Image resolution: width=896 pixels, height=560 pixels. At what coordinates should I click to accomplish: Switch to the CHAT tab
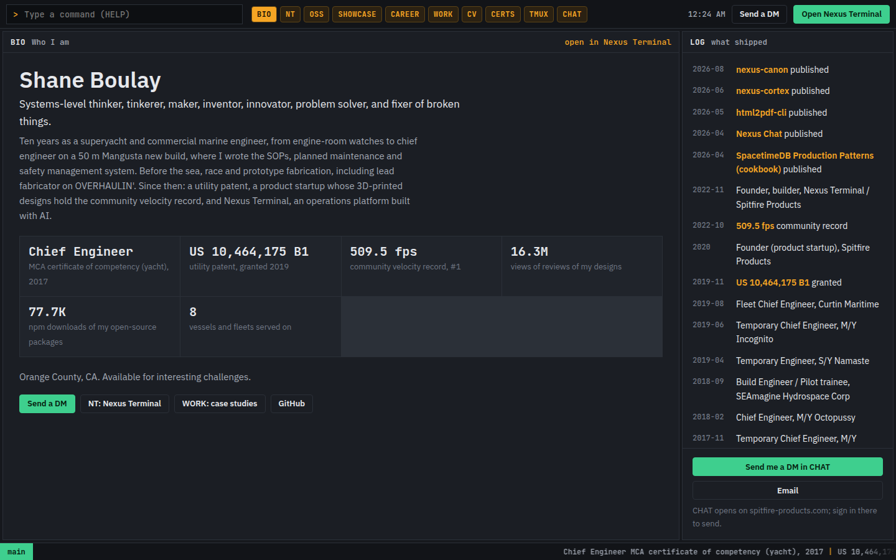tap(572, 14)
